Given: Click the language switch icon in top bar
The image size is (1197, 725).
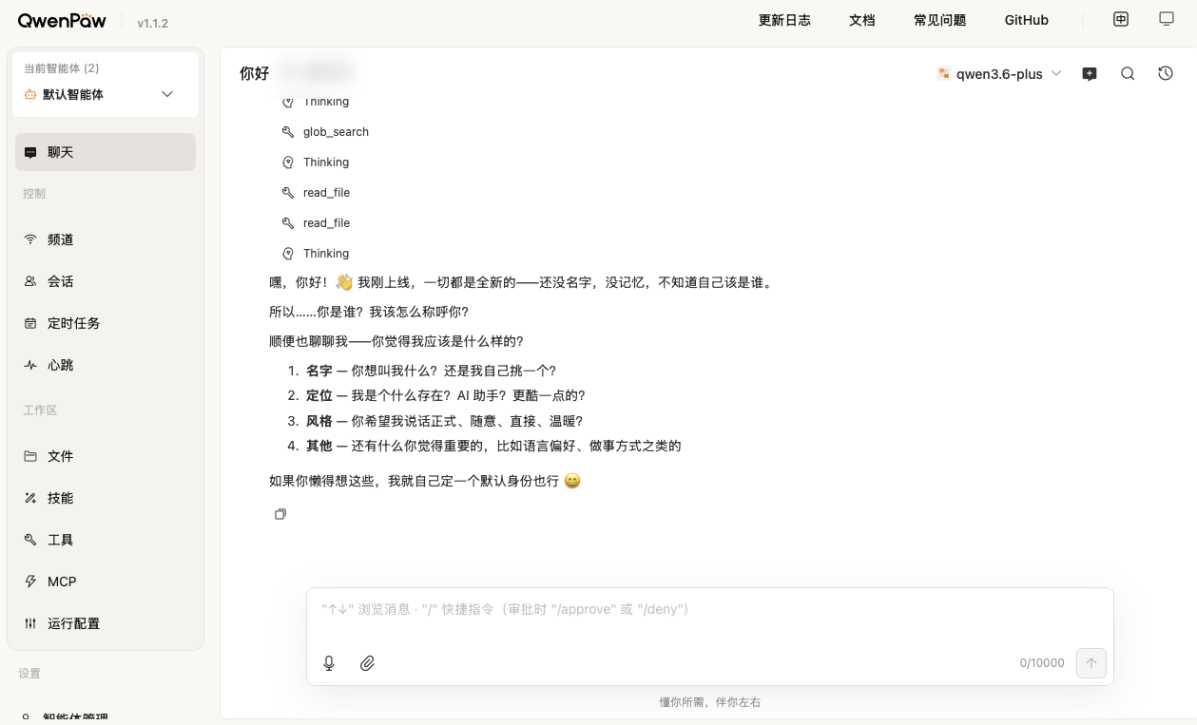Looking at the screenshot, I should click(x=1121, y=19).
